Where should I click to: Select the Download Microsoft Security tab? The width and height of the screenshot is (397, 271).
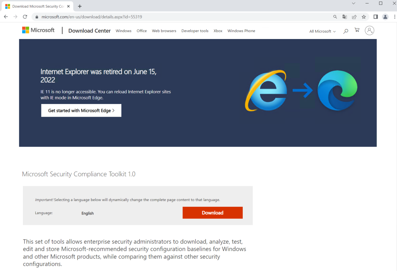pyautogui.click(x=38, y=6)
